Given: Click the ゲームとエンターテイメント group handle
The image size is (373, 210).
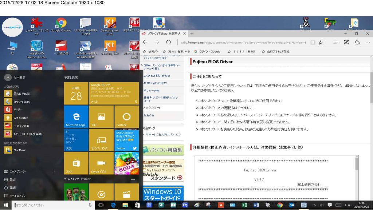Looking at the screenshot, I should 133,179.
